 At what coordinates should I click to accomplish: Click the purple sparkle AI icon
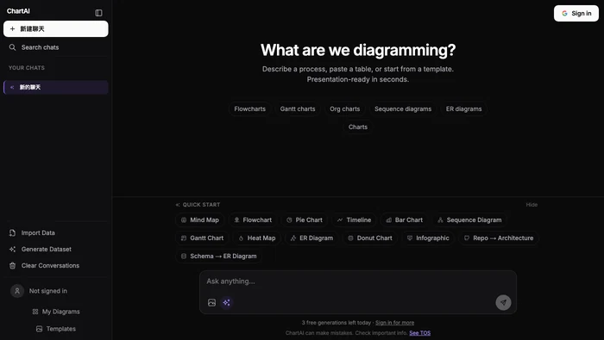tap(226, 303)
